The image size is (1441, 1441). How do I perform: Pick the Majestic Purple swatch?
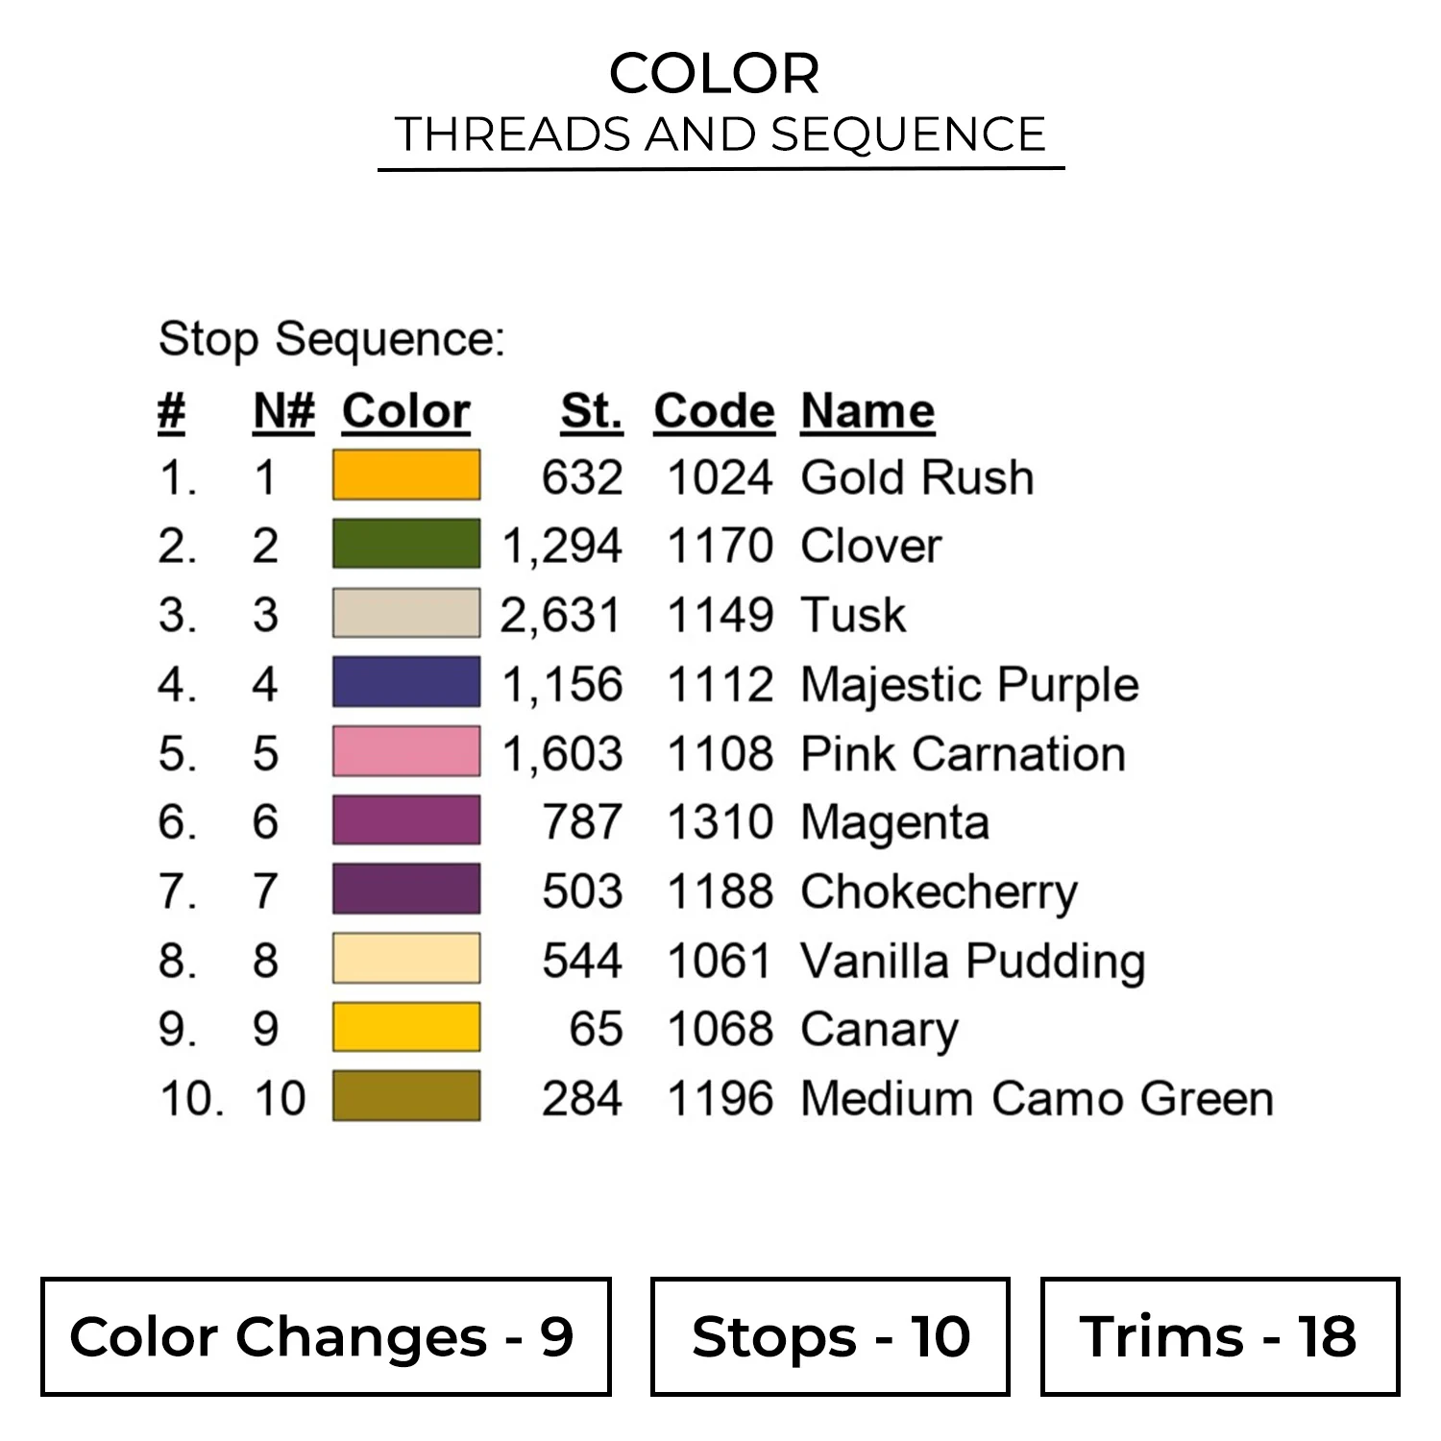point(406,683)
